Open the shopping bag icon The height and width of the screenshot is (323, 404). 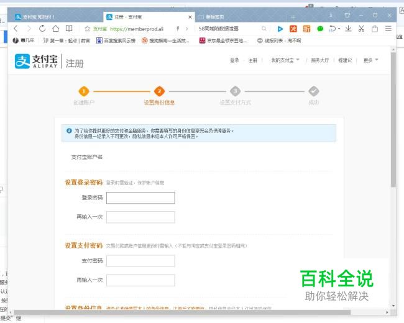(x=375, y=29)
